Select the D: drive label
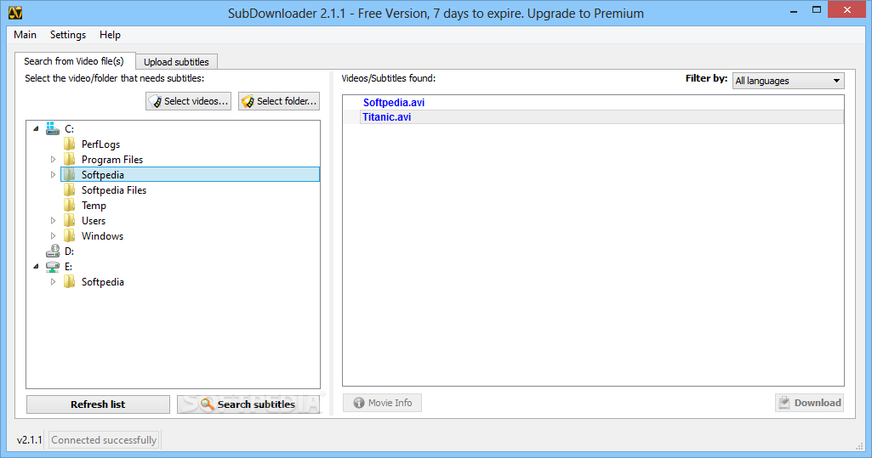This screenshot has width=872, height=458. coord(69,251)
